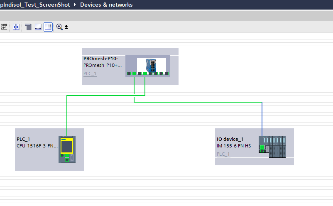Open the PLC_1 link under PROmesh
The height and width of the screenshot is (206, 333).
[90, 74]
